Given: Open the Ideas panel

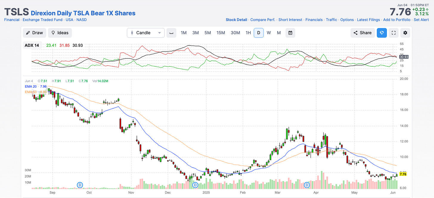Looking at the screenshot, I should (60, 33).
